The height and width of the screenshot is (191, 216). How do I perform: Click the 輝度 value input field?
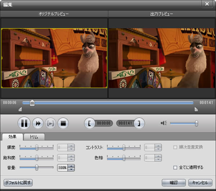coord(62,147)
